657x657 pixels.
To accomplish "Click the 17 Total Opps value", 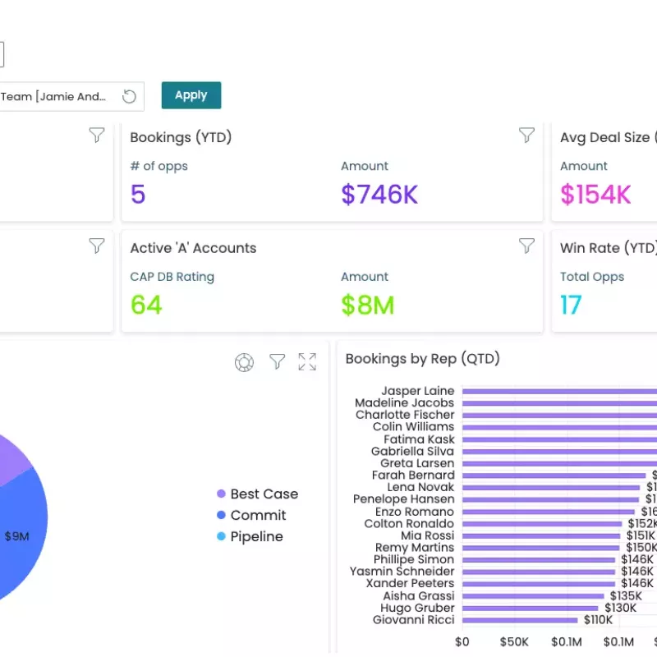I will pos(571,306).
